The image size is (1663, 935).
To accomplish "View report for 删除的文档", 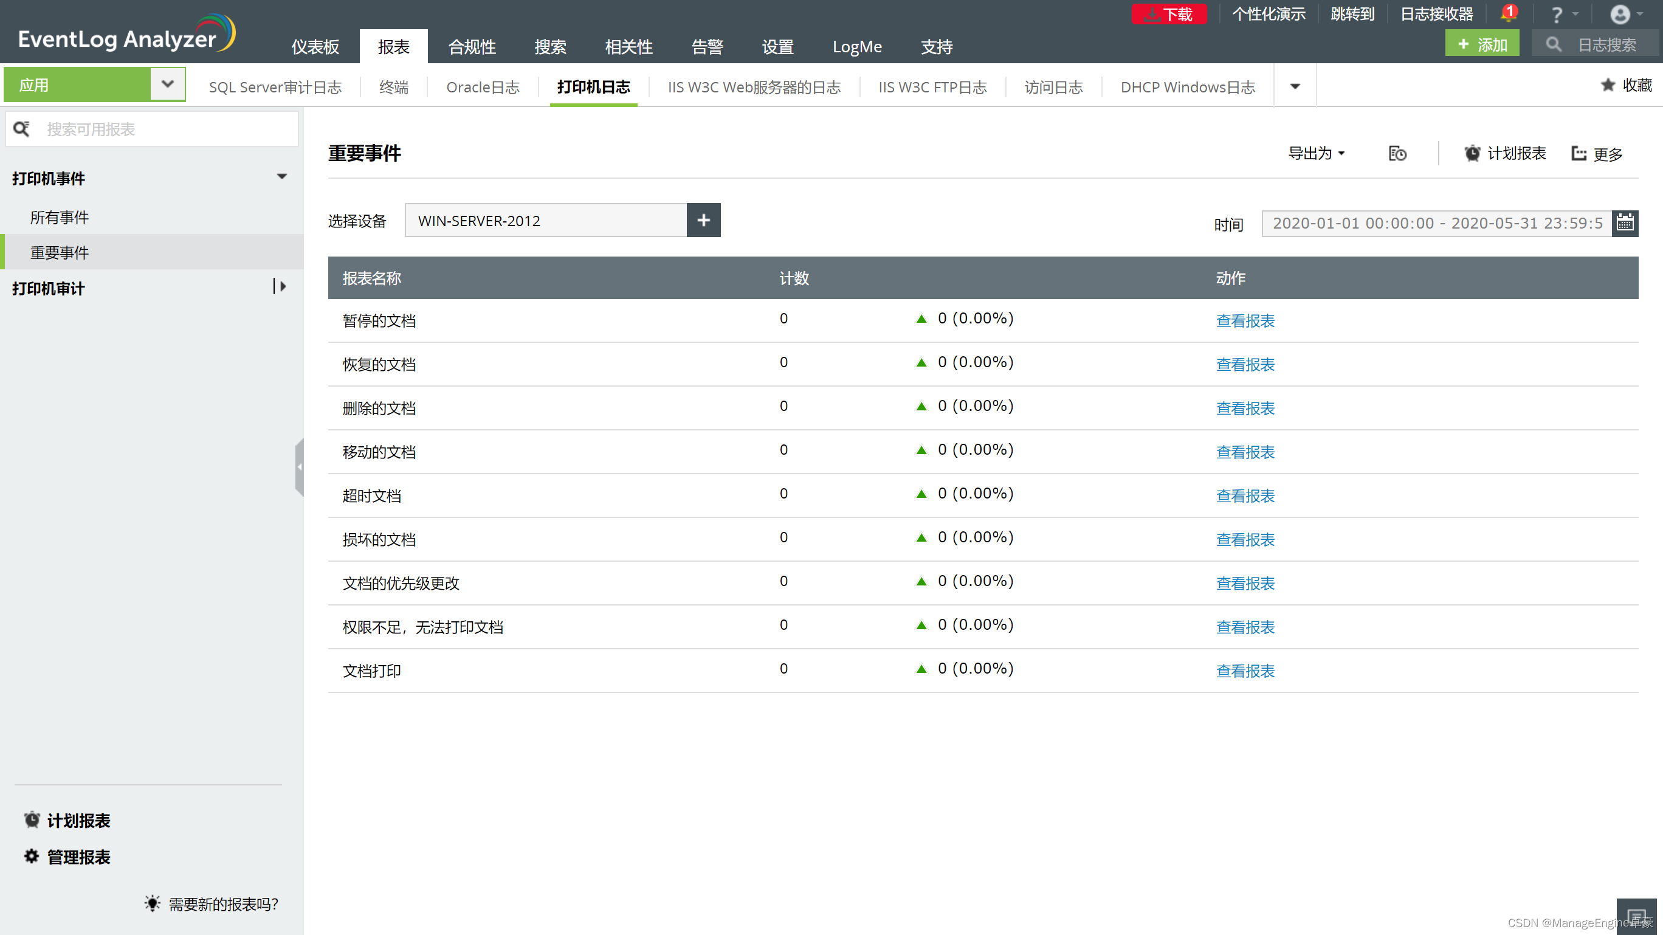I will pyautogui.click(x=1245, y=409).
